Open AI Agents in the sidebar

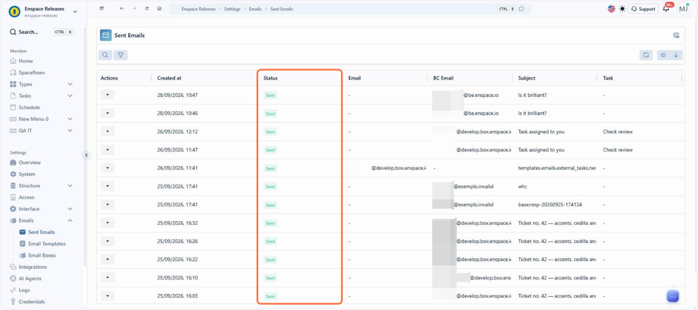(x=30, y=279)
